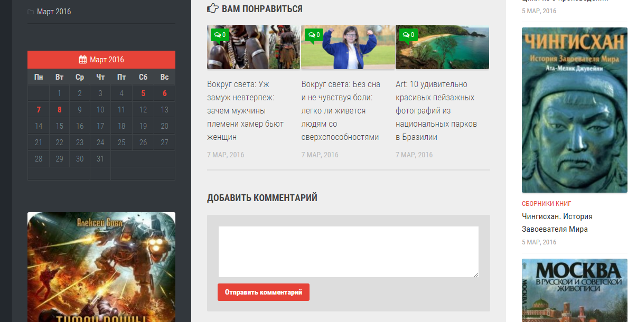Screen dimensions: 637x322
Task: Click the Сб weekday column header
Action: click(143, 77)
